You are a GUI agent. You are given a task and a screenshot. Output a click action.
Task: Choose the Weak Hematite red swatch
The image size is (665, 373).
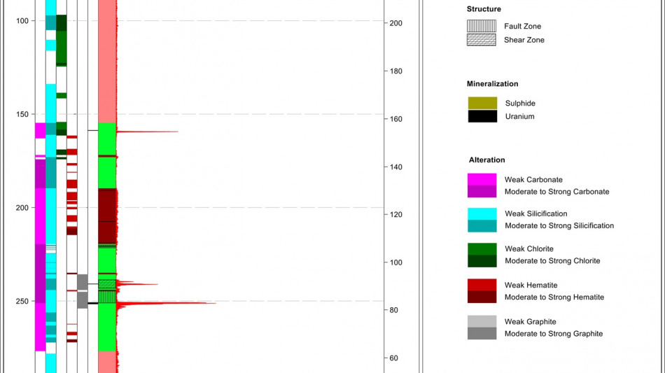pos(482,286)
